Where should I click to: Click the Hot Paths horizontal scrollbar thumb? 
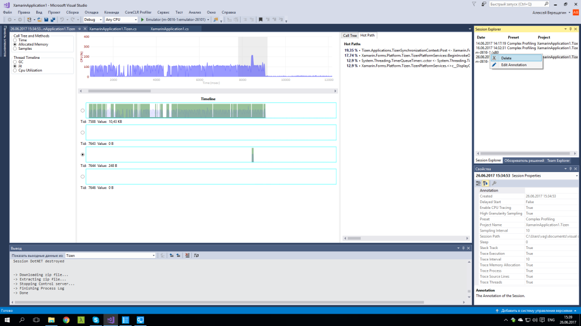click(x=354, y=238)
